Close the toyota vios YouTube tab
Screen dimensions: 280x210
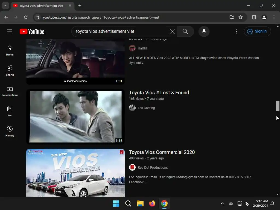click(70, 5)
